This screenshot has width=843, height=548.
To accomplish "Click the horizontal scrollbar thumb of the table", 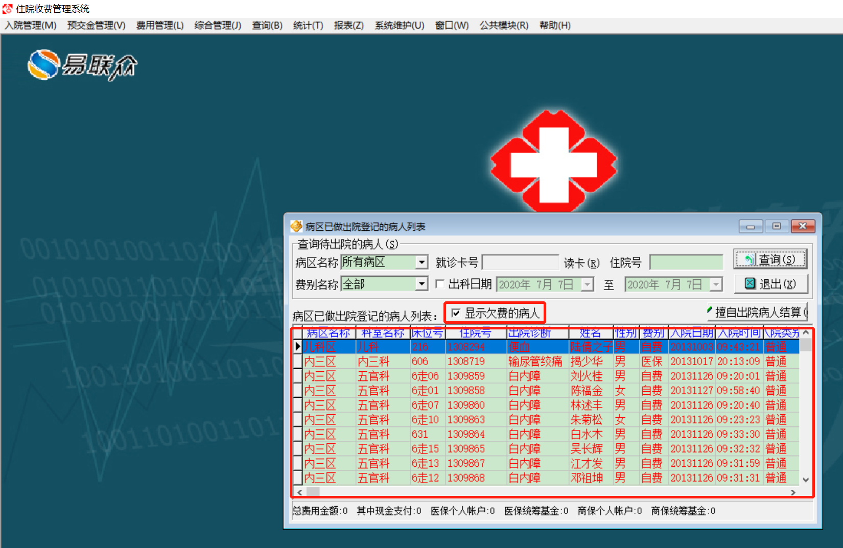I will tap(313, 492).
